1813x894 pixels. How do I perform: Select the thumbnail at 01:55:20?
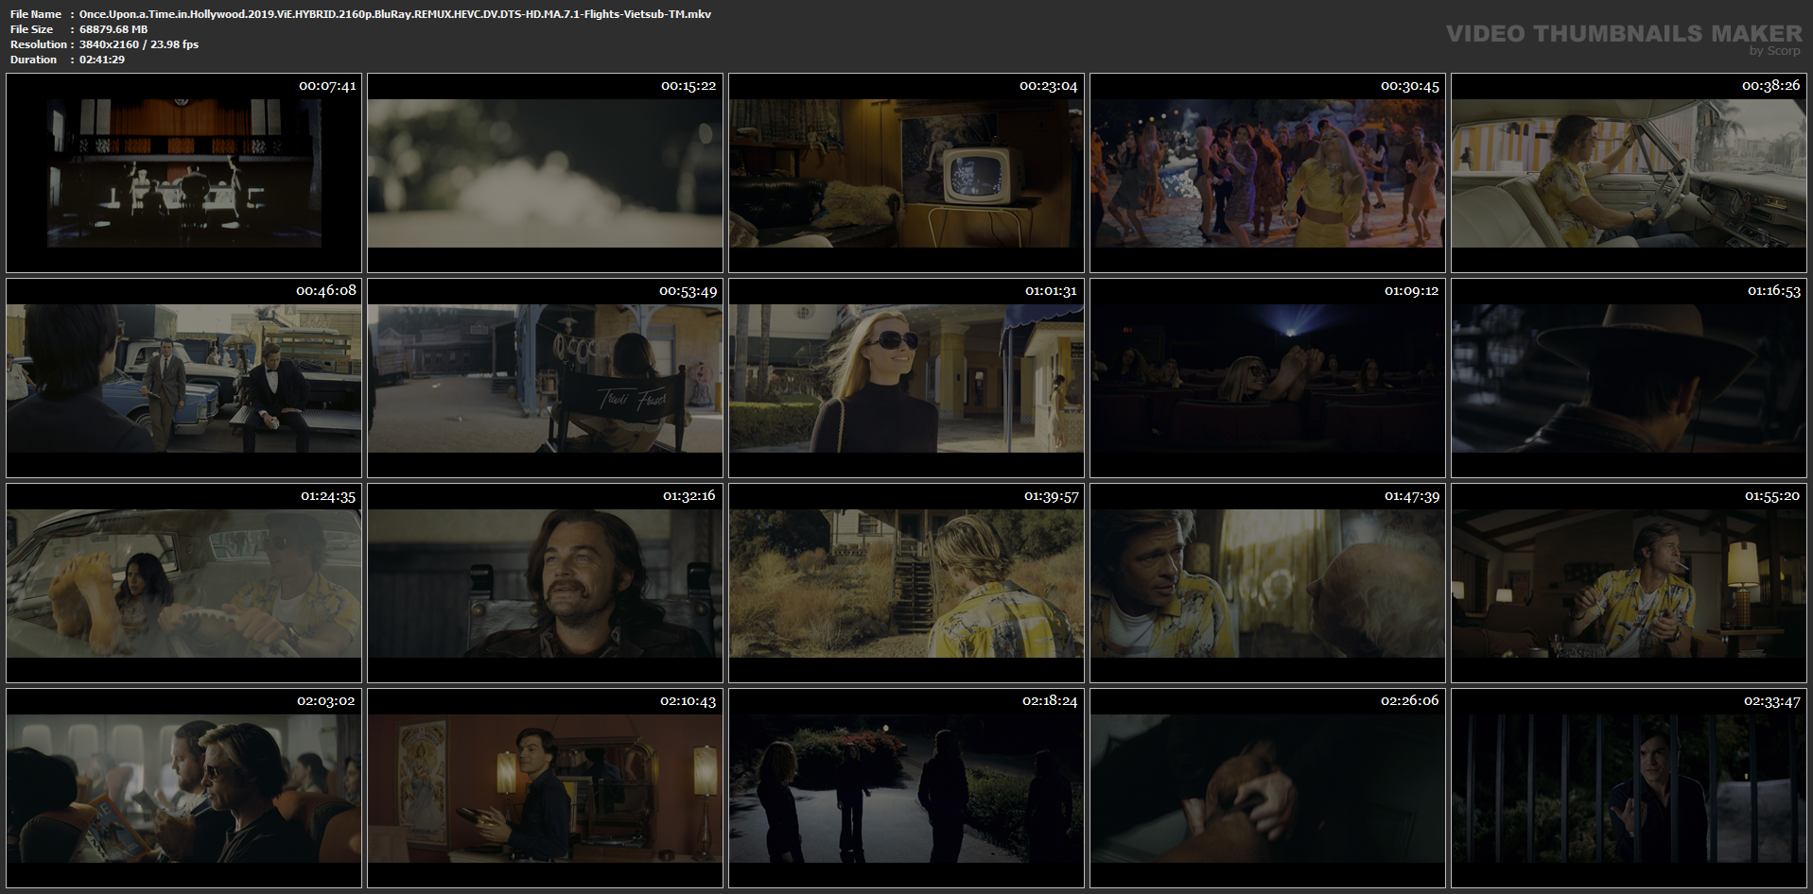point(1629,583)
